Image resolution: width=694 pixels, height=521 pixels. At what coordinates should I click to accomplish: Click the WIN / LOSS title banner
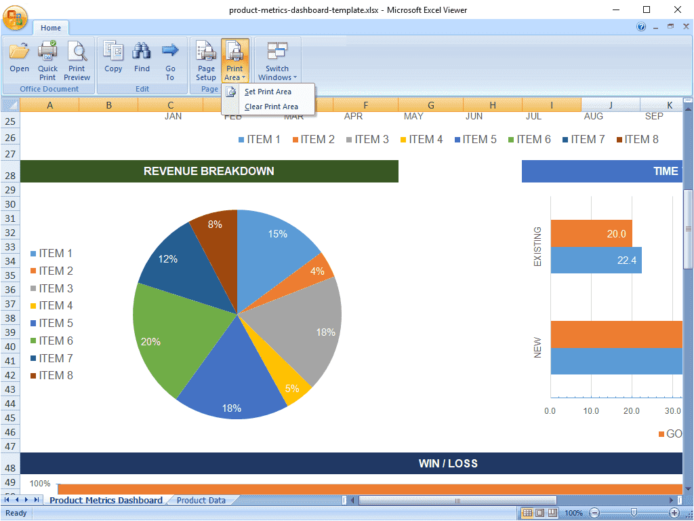352,463
